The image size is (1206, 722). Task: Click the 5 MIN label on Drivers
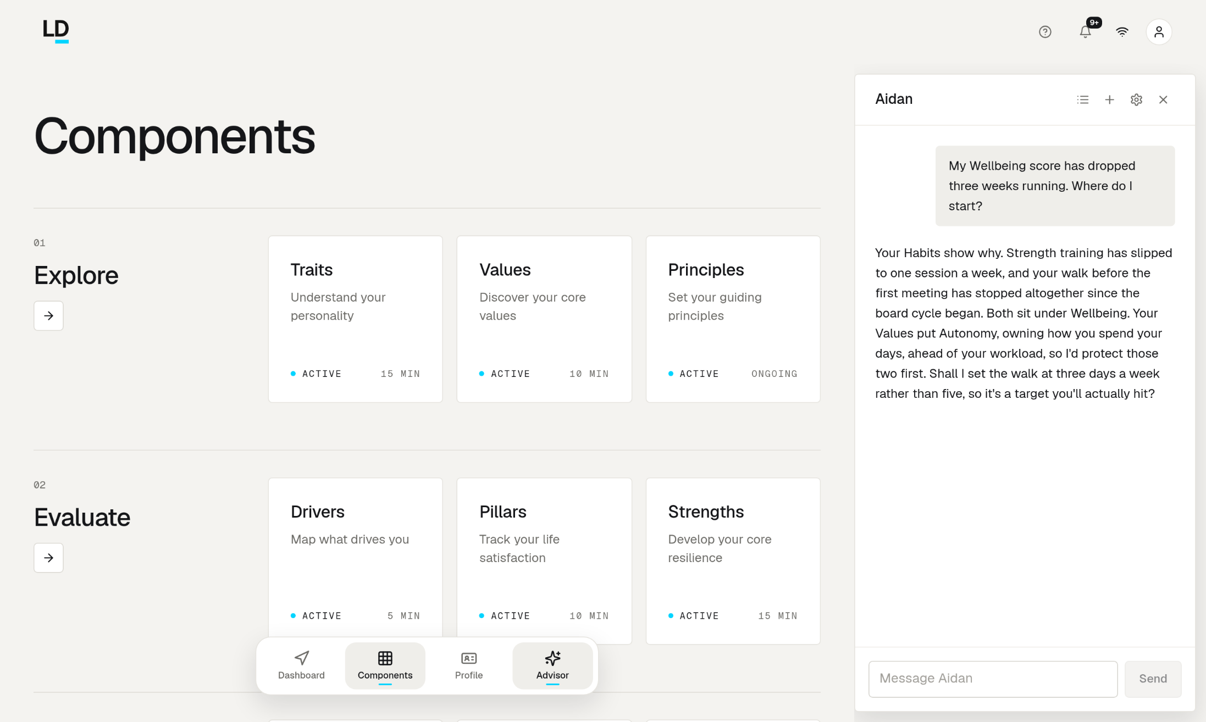coord(403,616)
